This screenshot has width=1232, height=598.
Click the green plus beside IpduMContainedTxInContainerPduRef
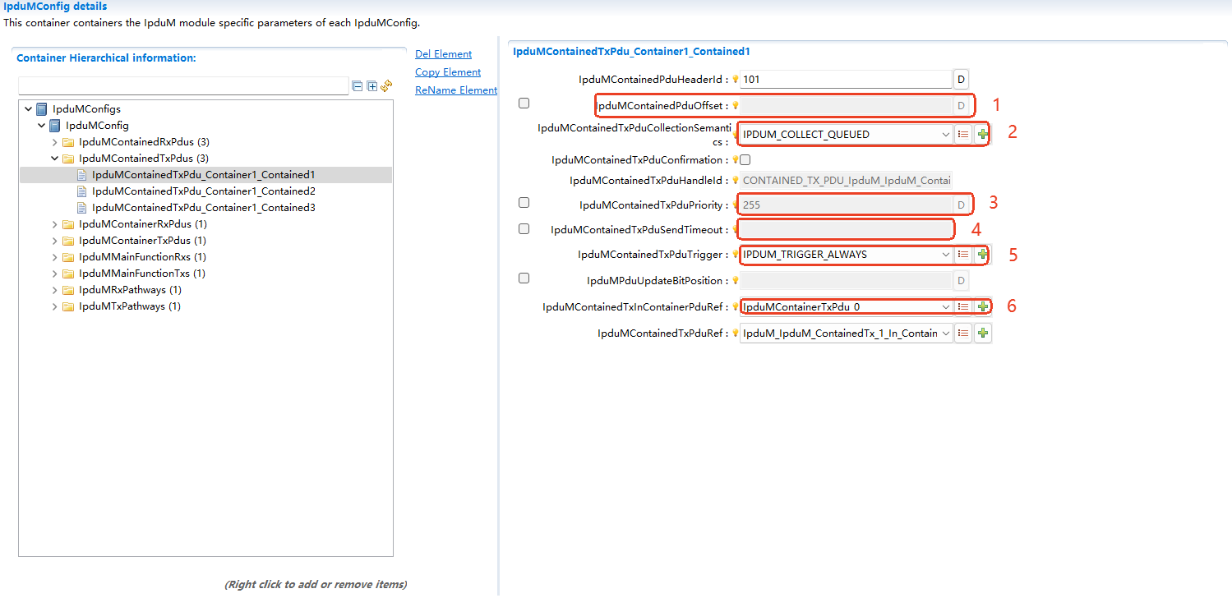982,306
